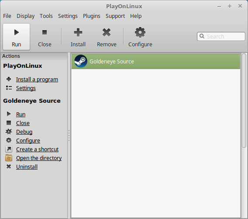Click the Install a program link
248x219 pixels.
coord(37,79)
